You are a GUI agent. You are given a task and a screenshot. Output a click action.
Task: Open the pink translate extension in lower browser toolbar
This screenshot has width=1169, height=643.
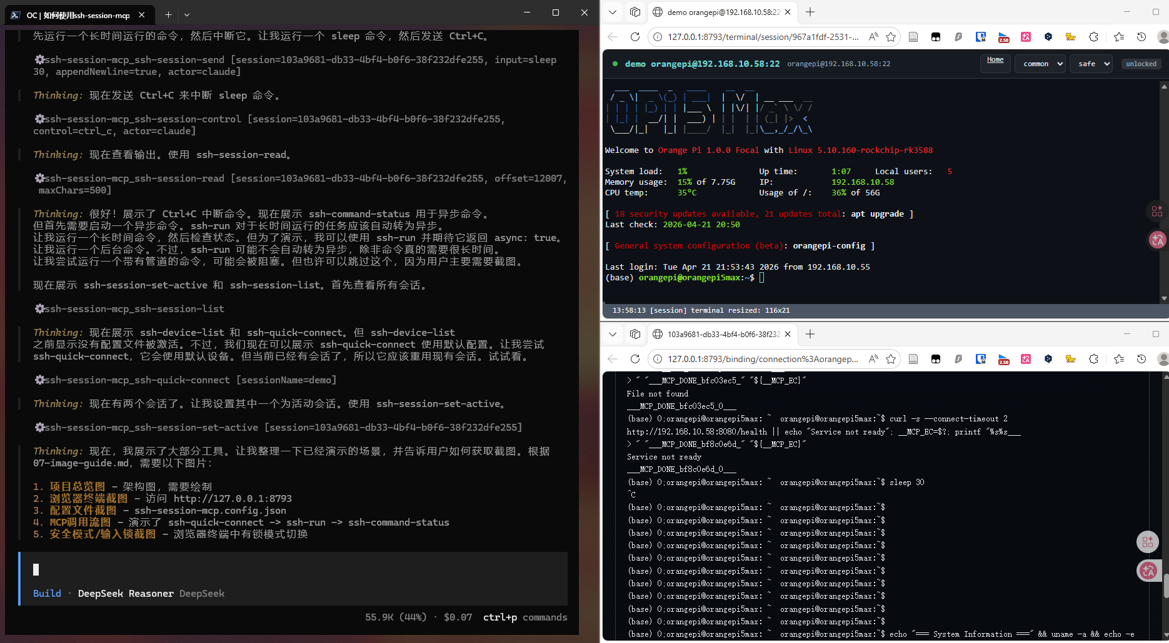click(x=1026, y=359)
